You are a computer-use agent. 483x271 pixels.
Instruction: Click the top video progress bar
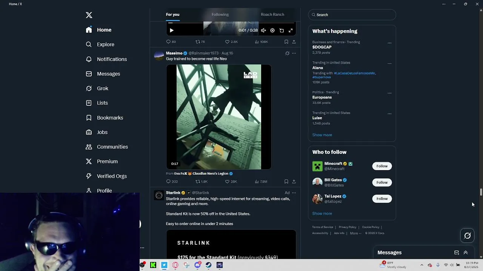231,23
